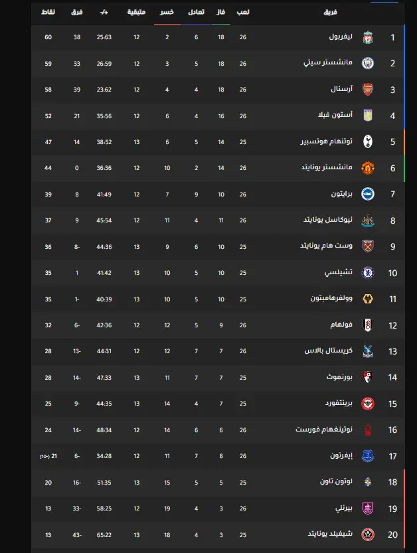This screenshot has height=553, width=417.
Task: Click the خسر losses column header
Action: point(167,12)
